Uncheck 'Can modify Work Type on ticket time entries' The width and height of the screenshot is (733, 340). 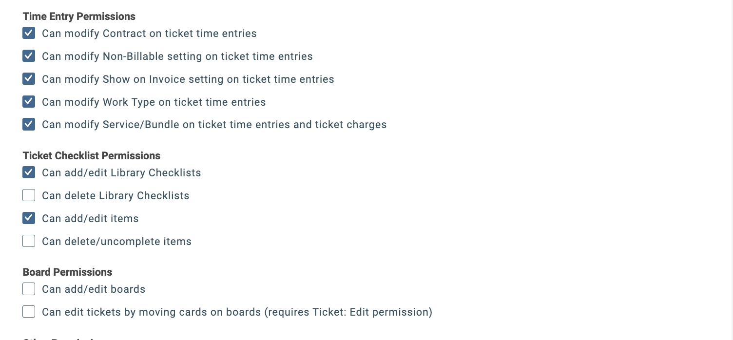point(29,101)
